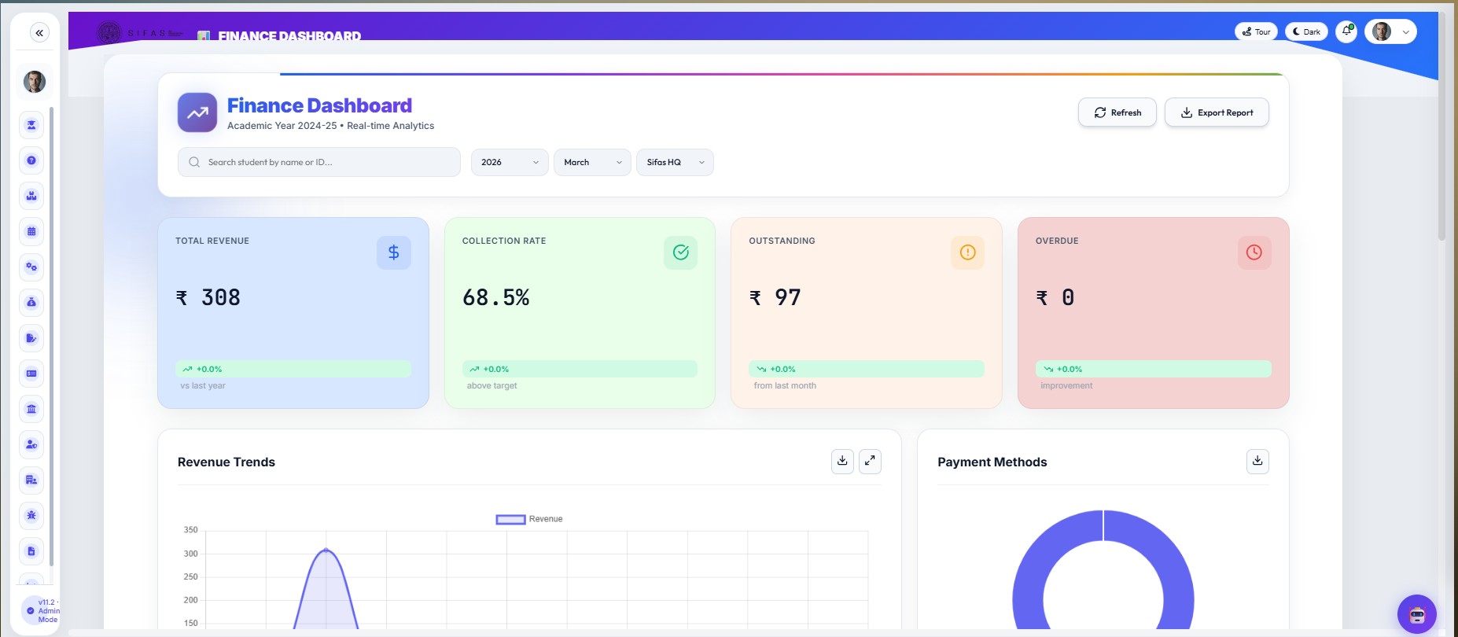Viewport: 1458px width, 637px height.
Task: Open the user shield sidebar icon
Action: (31, 444)
